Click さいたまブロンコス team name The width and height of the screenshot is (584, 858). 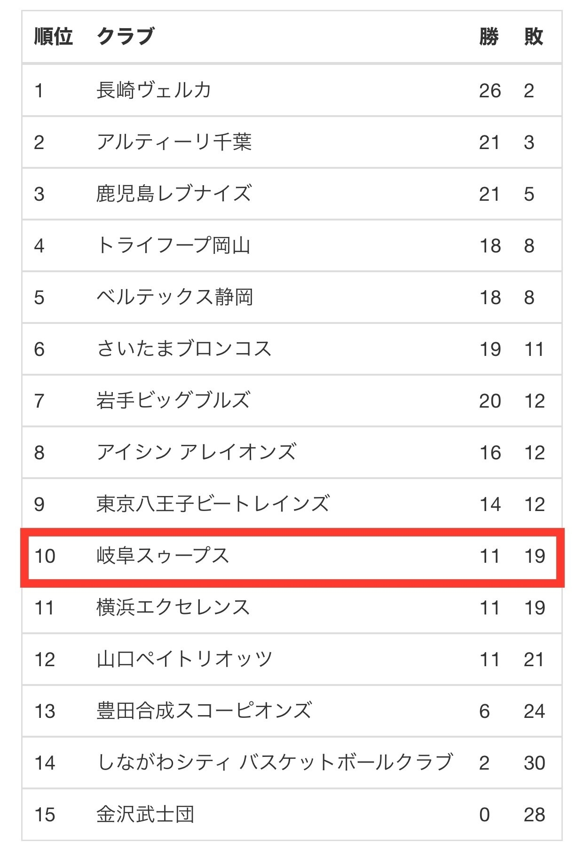coord(184,349)
